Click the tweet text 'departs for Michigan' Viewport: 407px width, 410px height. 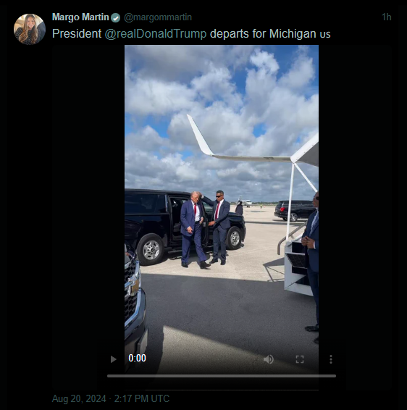tap(263, 34)
